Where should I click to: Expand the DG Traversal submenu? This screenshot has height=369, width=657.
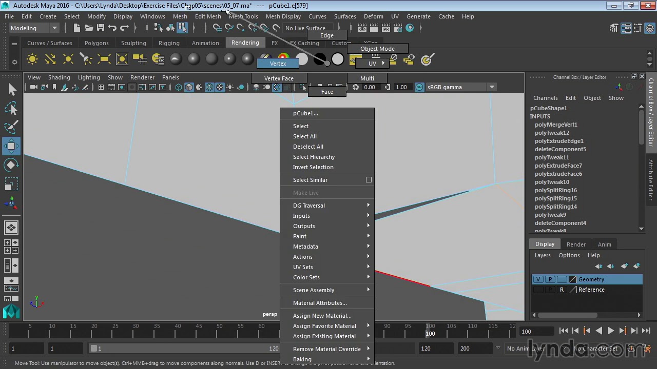[327, 206]
